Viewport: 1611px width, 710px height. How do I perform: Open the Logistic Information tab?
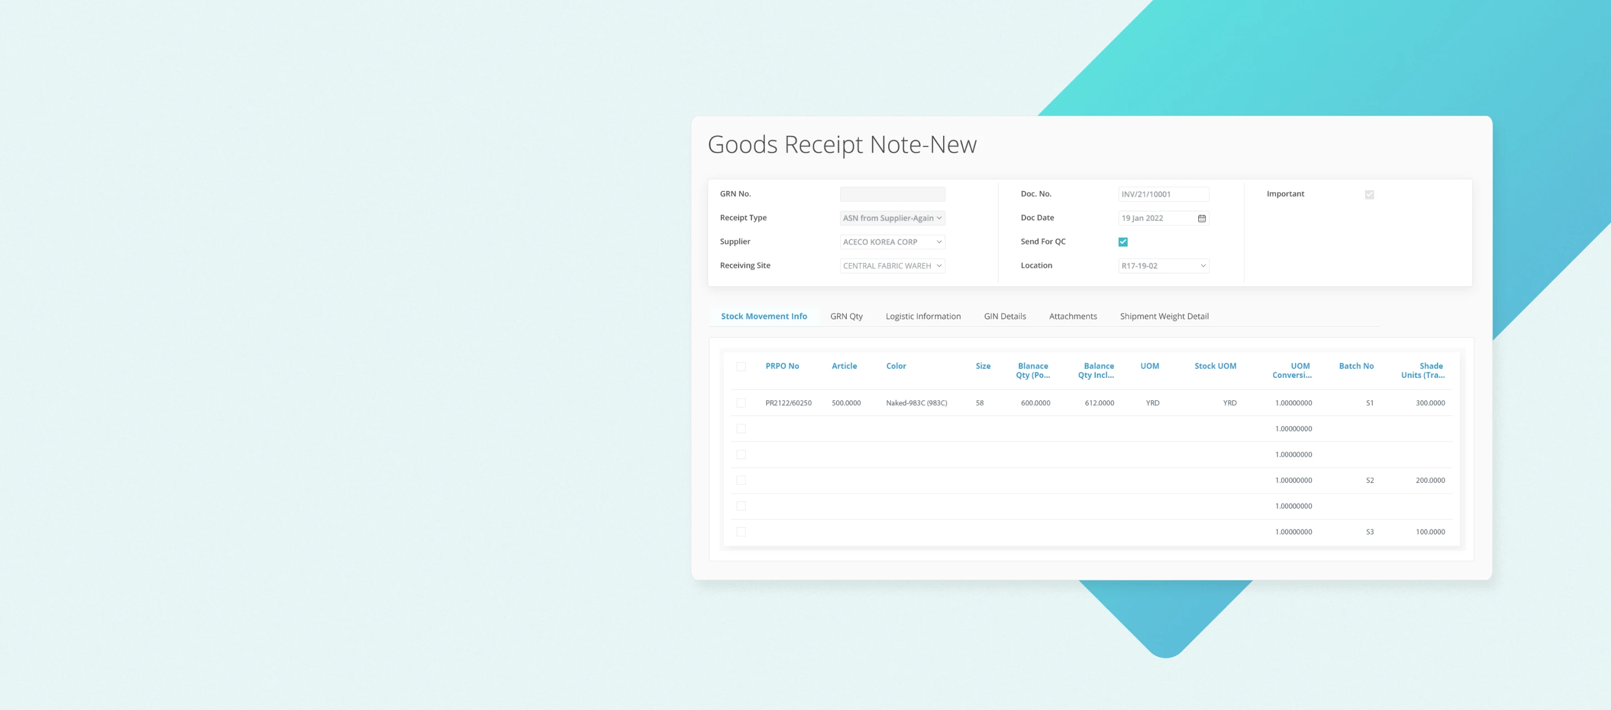point(922,316)
